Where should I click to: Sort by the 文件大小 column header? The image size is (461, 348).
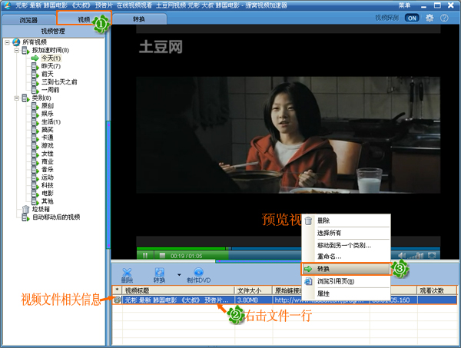point(254,290)
